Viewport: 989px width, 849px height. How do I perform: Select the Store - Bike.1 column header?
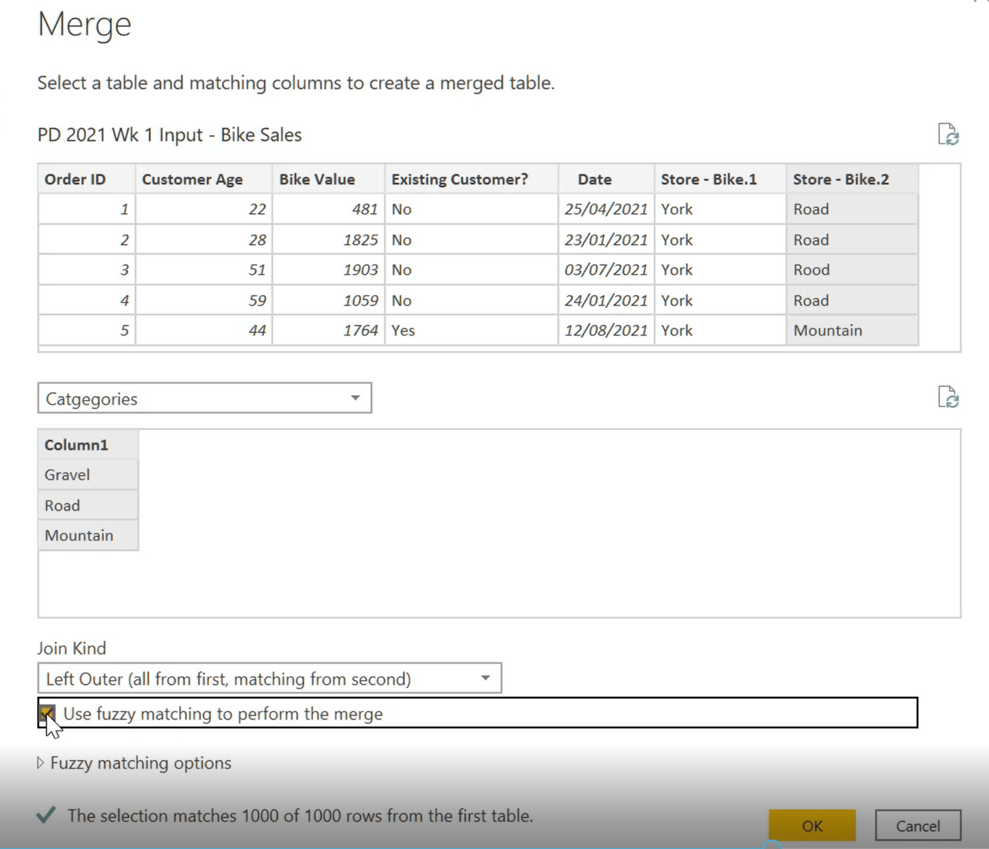(720, 179)
